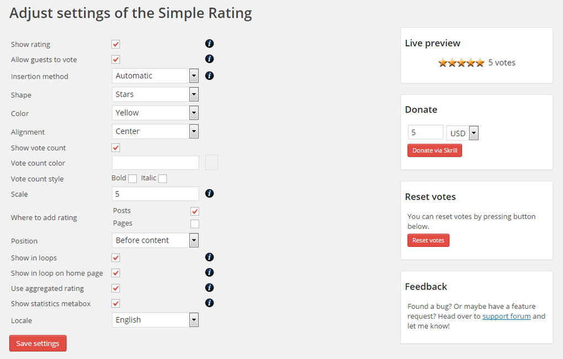Click the info icon beside Show rating
This screenshot has width=563, height=359.
(209, 43)
